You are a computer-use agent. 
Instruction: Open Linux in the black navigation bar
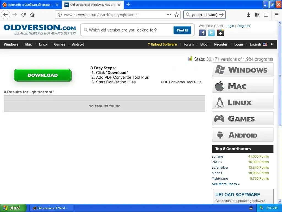[43, 44]
